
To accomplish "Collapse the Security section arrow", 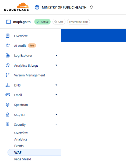I will pyautogui.click(x=56, y=124).
